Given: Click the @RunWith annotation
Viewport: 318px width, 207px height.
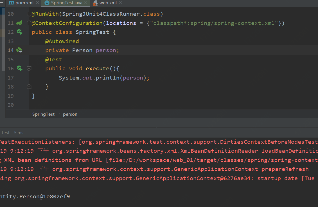Looking at the screenshot, I should click(45, 14).
